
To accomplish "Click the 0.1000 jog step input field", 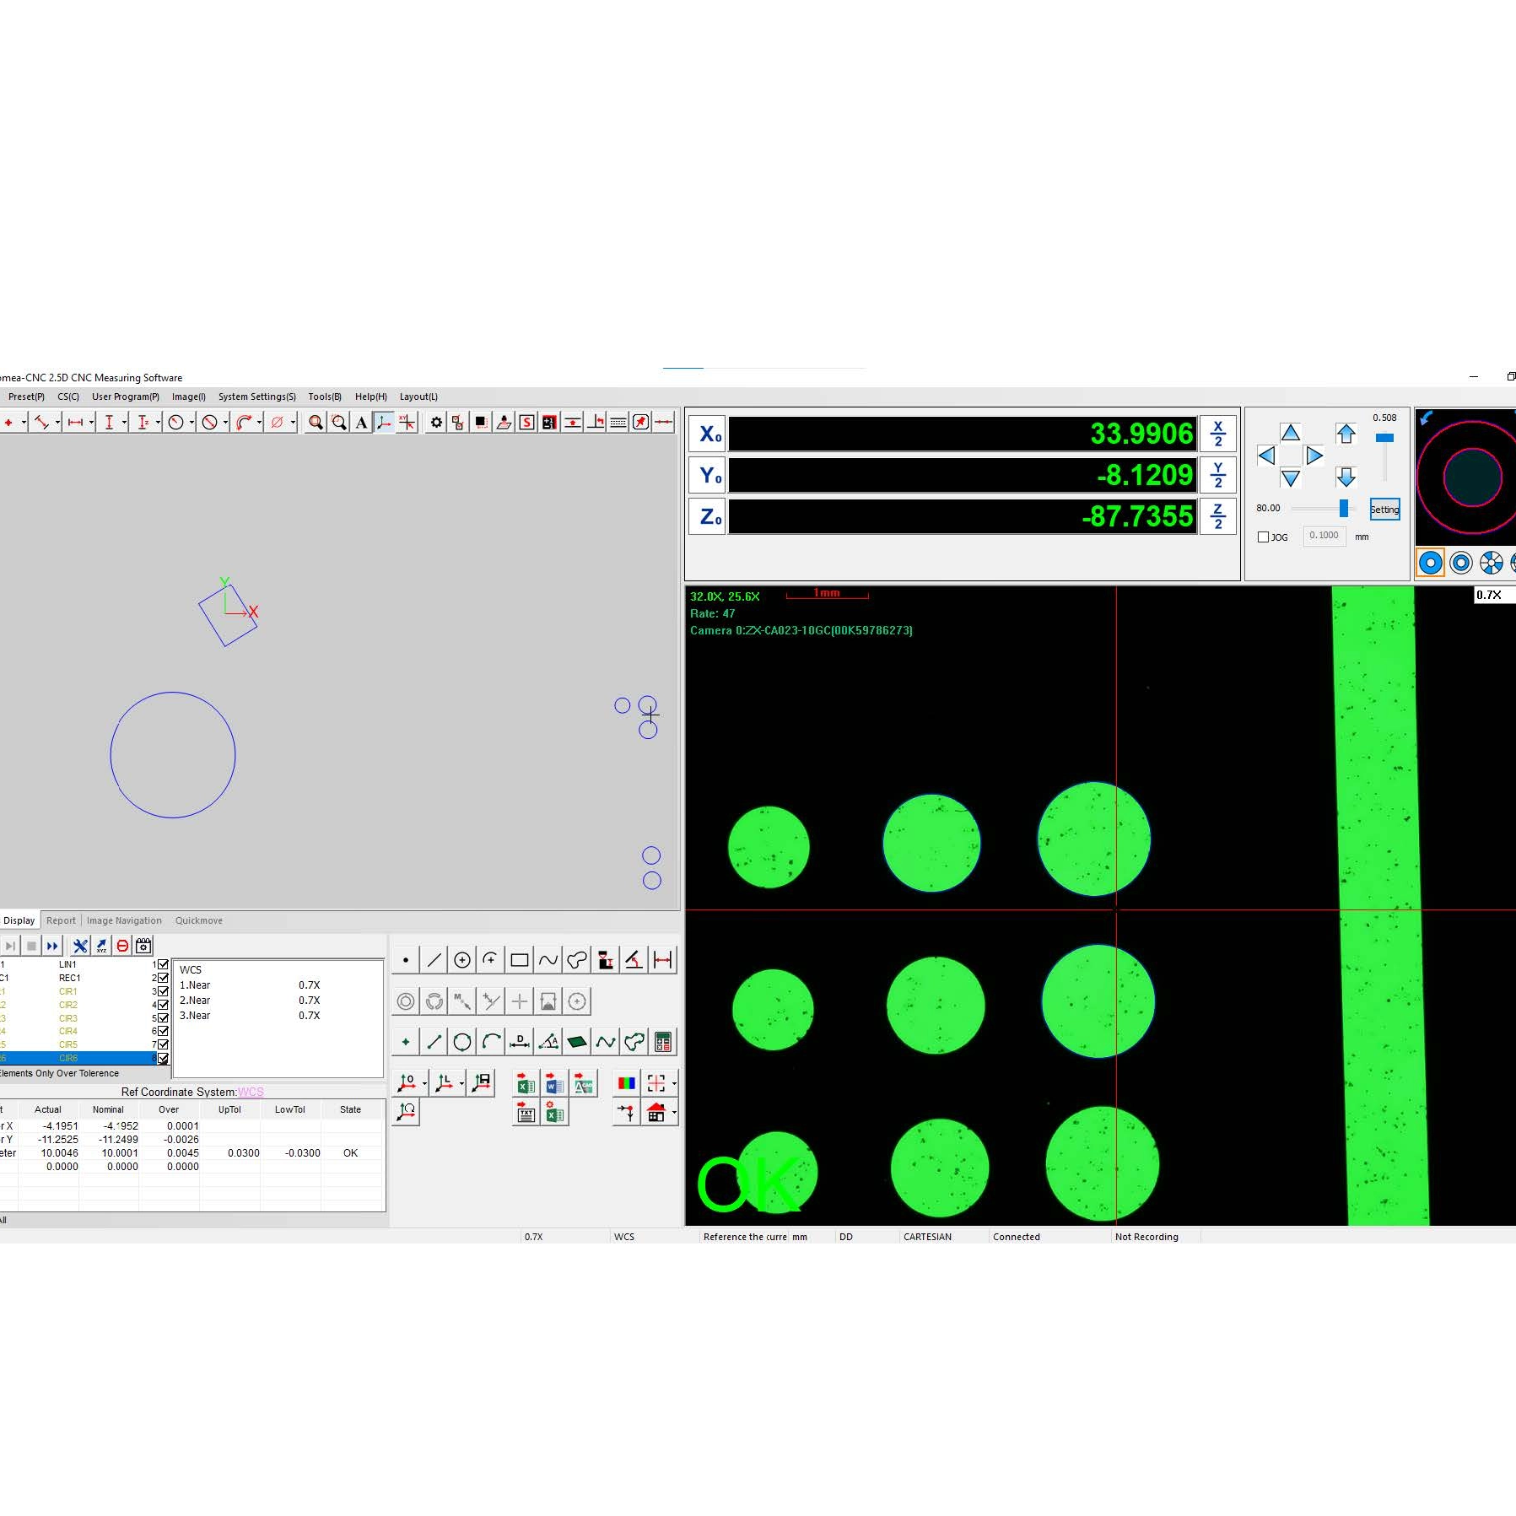I will coord(1324,536).
